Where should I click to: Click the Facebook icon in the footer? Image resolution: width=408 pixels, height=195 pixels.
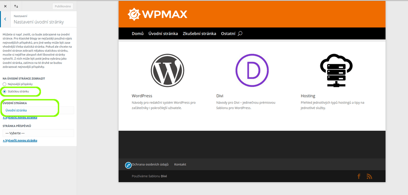coord(359,176)
